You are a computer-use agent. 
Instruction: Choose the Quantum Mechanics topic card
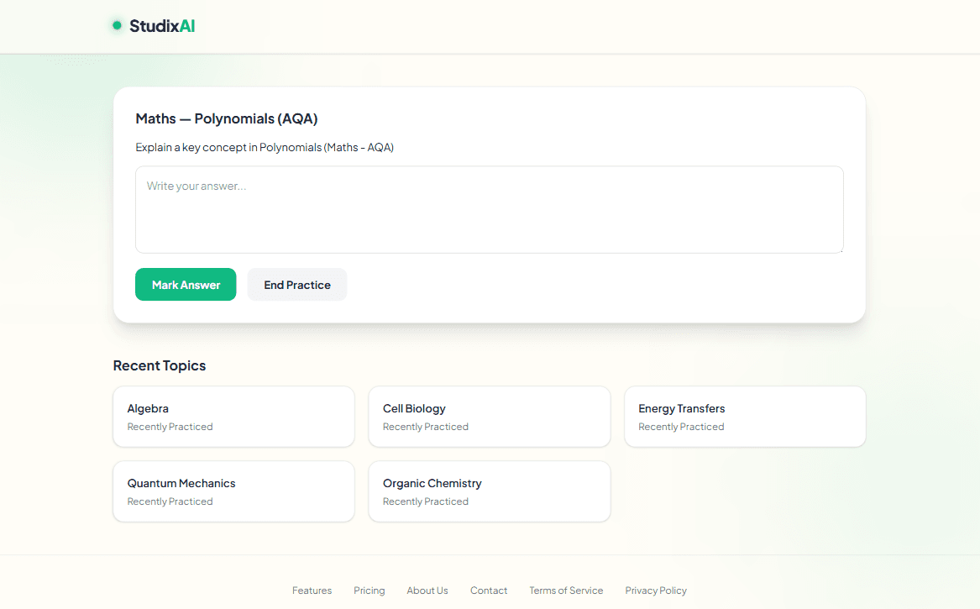233,491
